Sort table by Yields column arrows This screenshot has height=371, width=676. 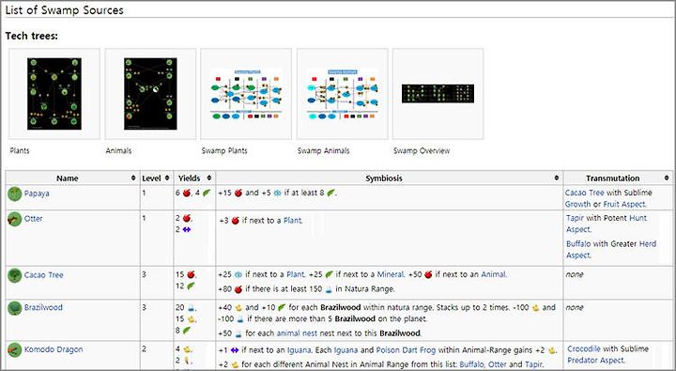pyautogui.click(x=209, y=178)
